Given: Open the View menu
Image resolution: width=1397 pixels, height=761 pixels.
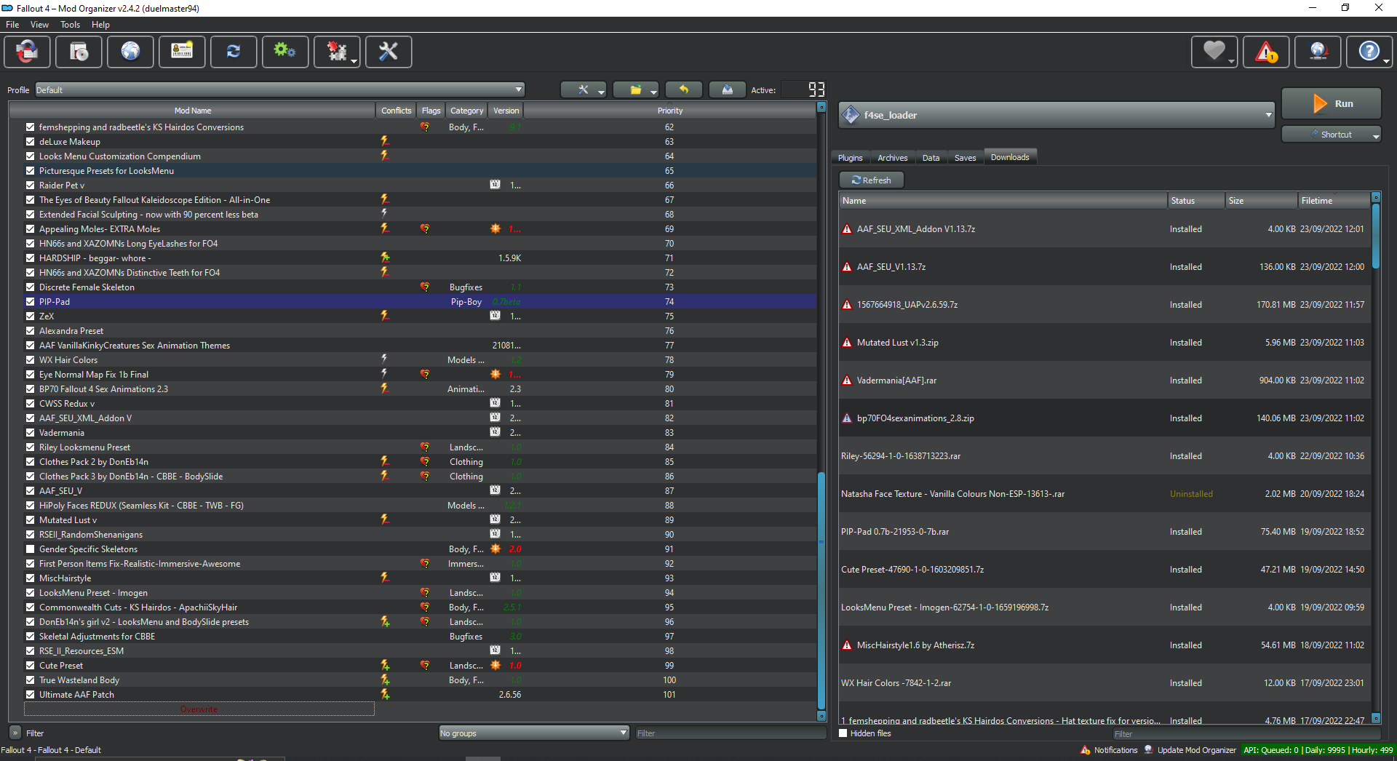Looking at the screenshot, I should point(39,25).
